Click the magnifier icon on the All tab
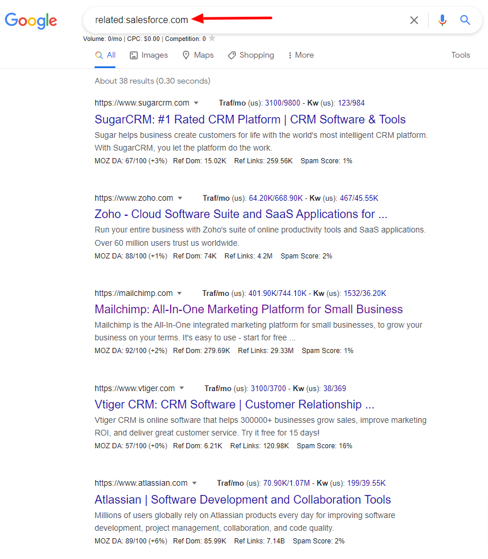488x559 pixels. pos(98,55)
